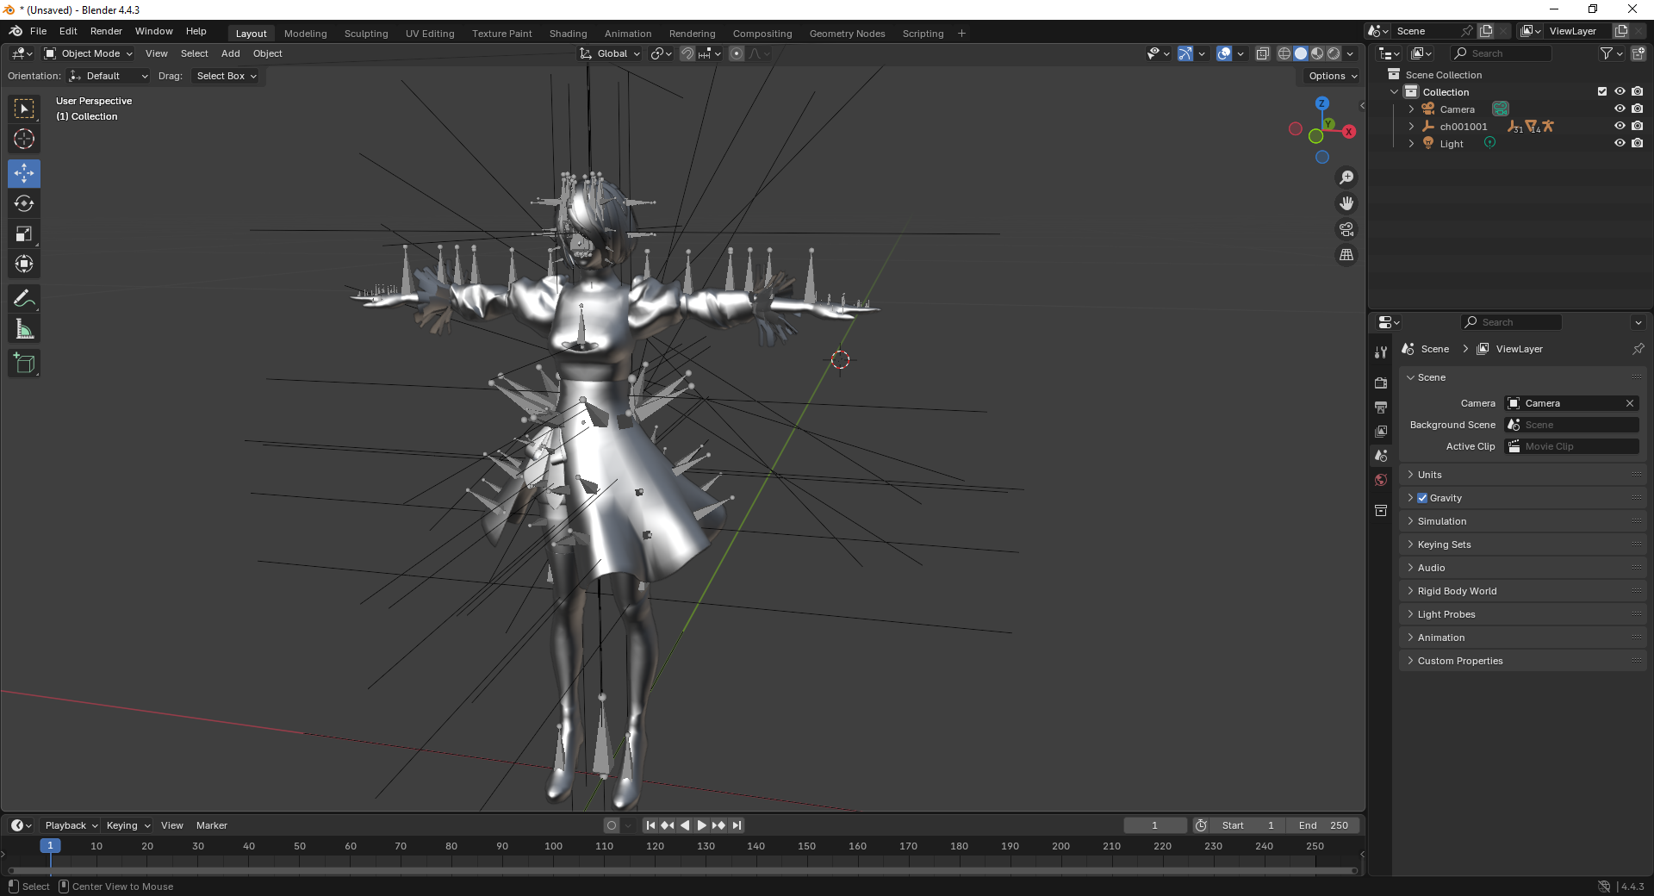1654x896 pixels.
Task: Toggle snapping magnet icon
Action: 687,53
